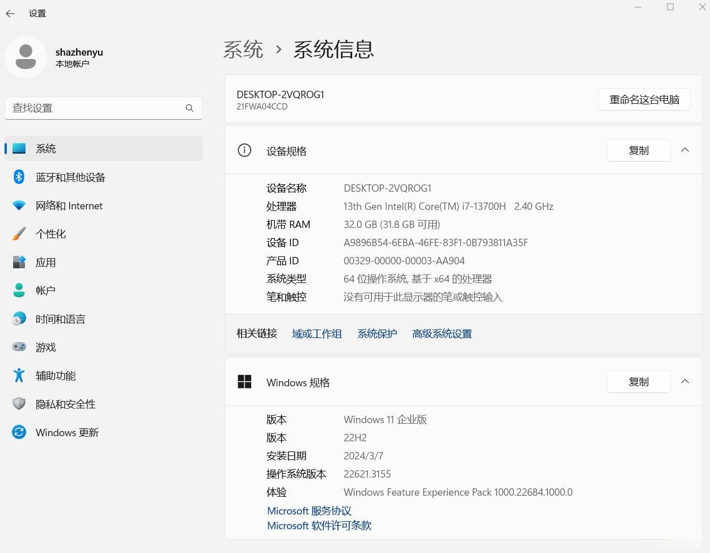This screenshot has height=553, width=710.
Task: Click the 22H2 version value
Action: pos(355,438)
